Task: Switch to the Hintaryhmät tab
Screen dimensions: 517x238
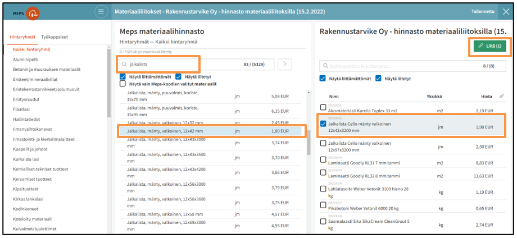Action: pyautogui.click(x=22, y=37)
